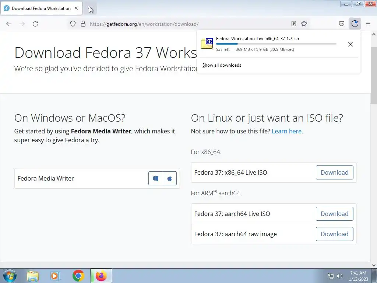Cancel the Fedora ISO download

350,44
